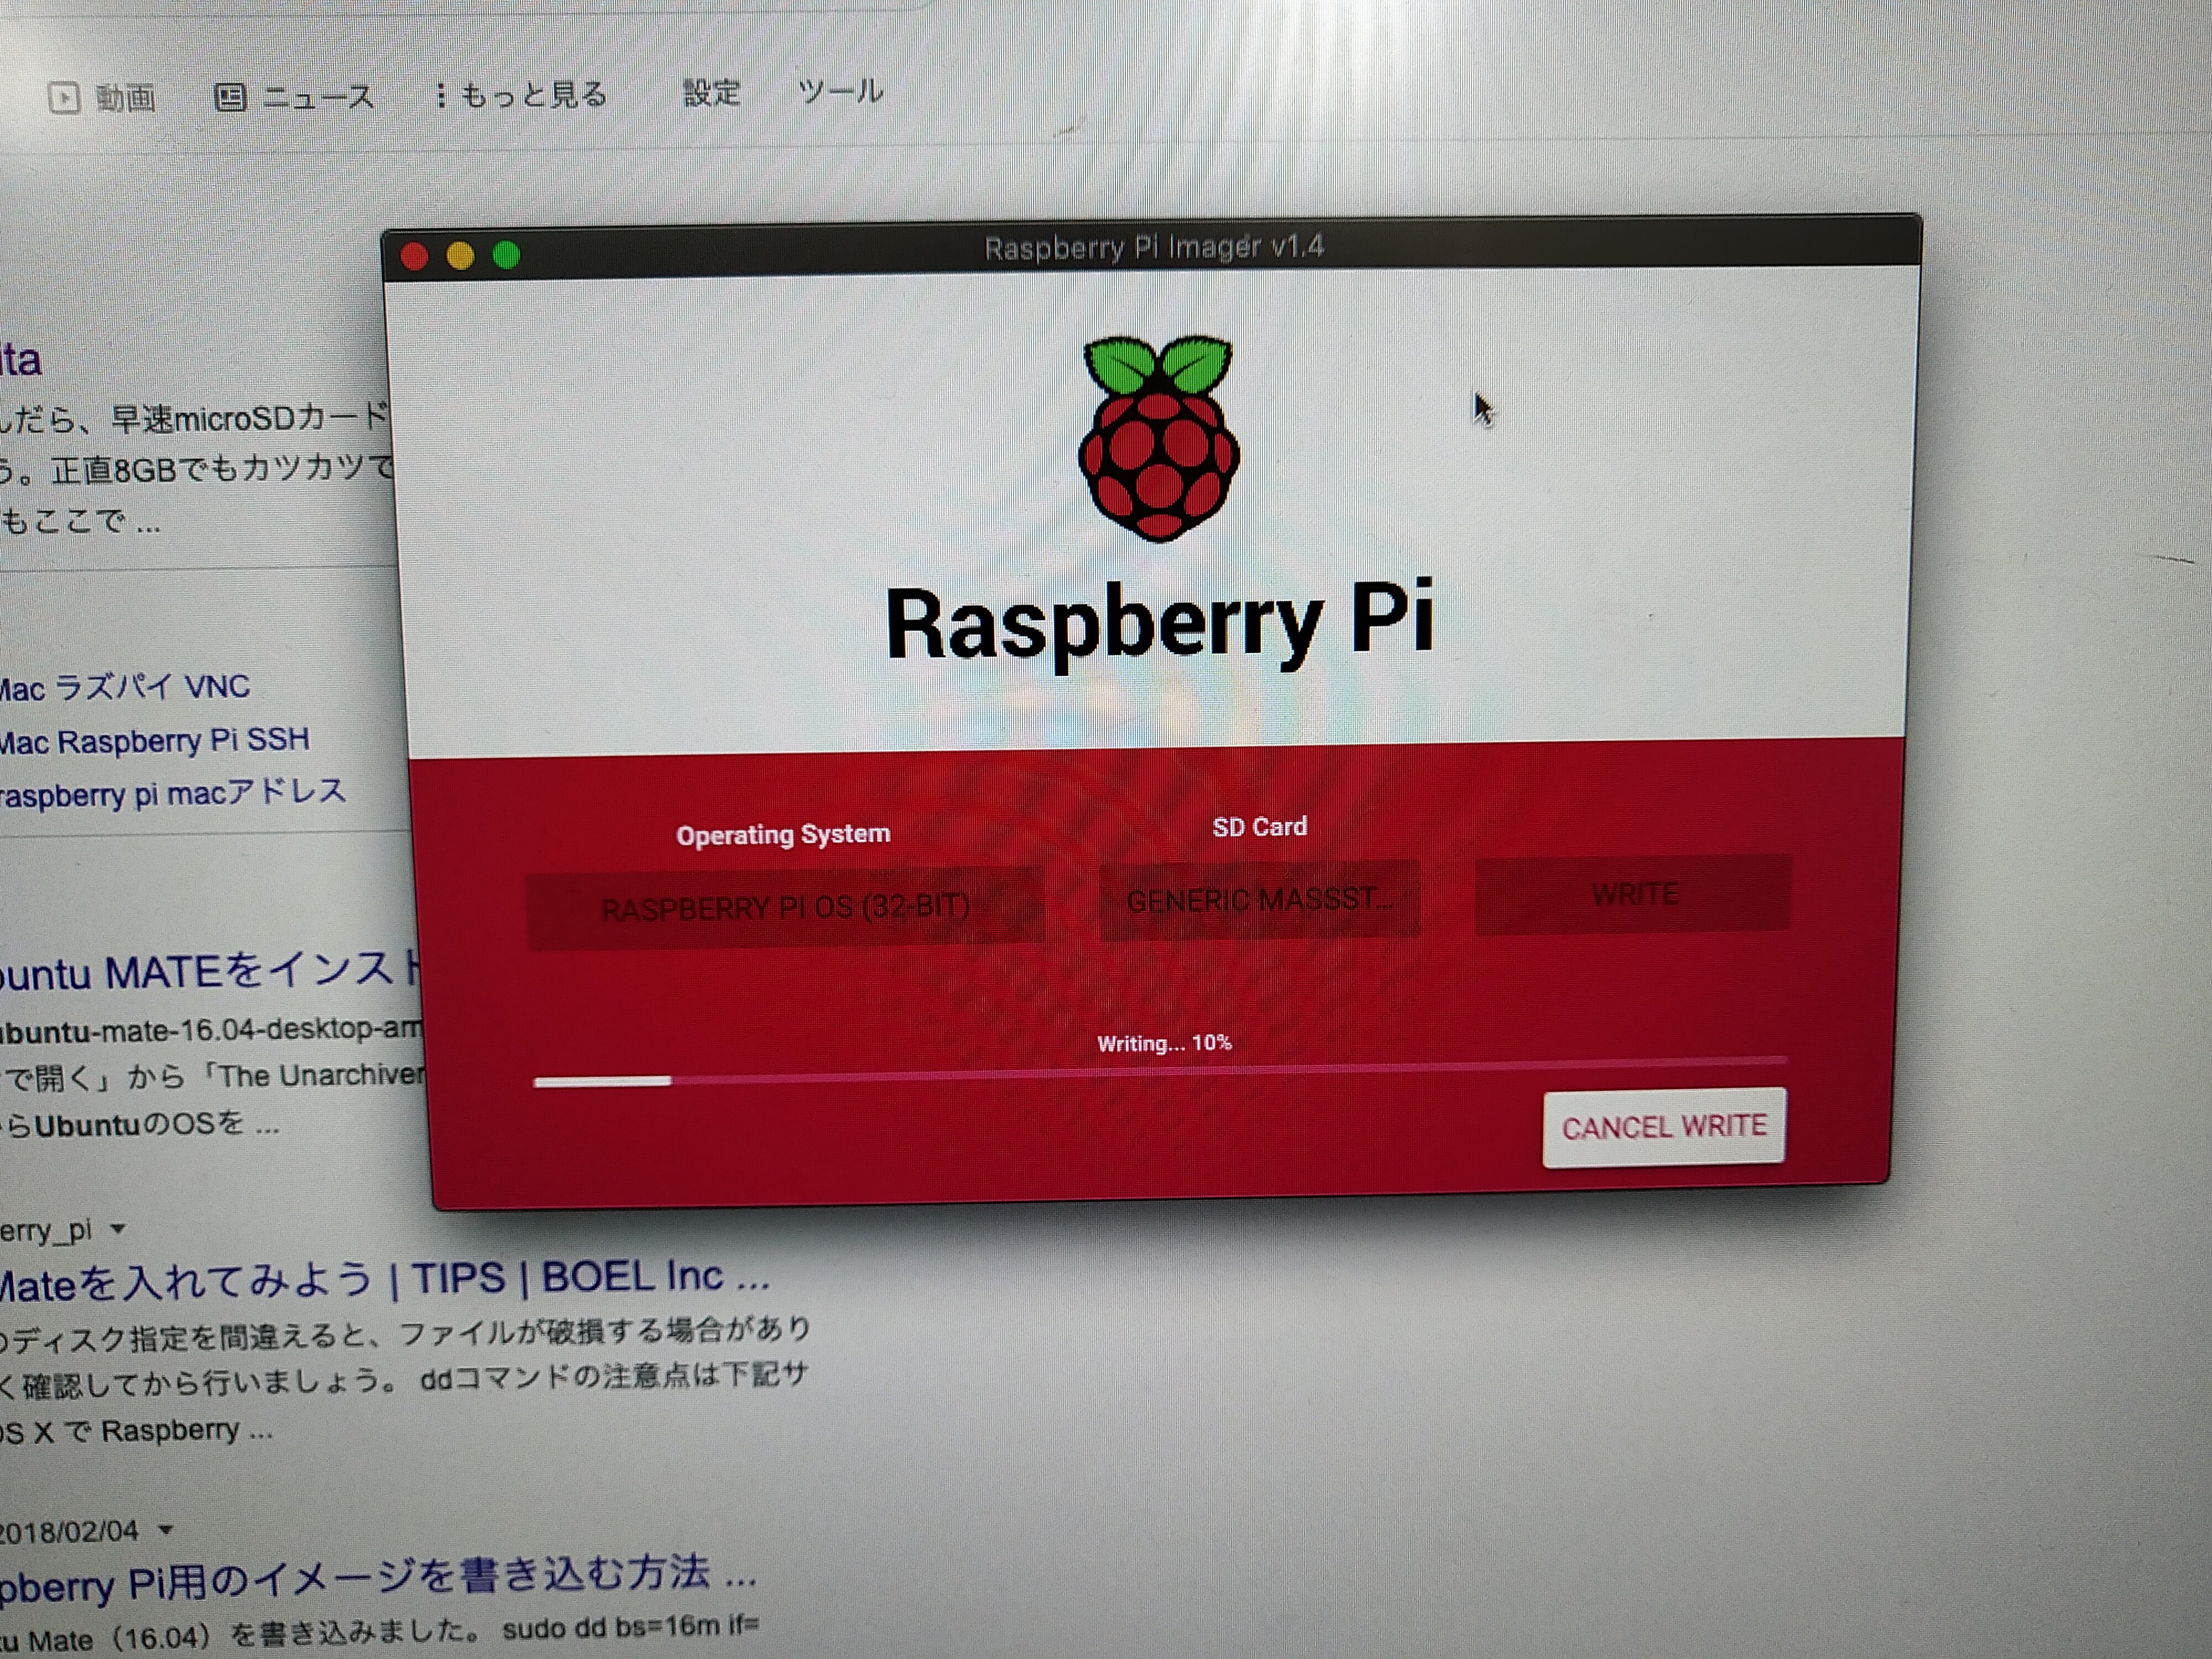2212x1659 pixels.
Task: Click the 動画 video icon
Action: (x=65, y=98)
